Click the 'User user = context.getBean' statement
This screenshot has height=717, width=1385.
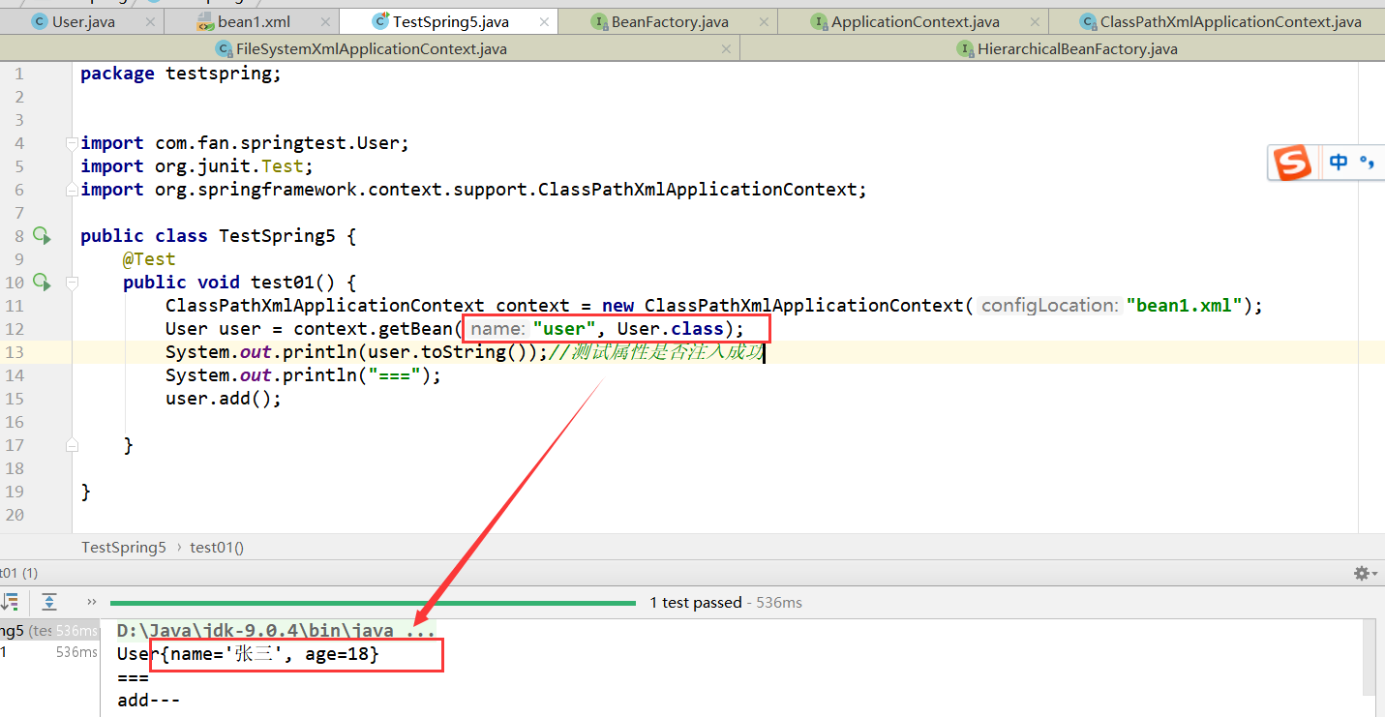[x=455, y=329]
